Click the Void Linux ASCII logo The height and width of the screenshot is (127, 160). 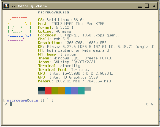[x=17, y=29]
